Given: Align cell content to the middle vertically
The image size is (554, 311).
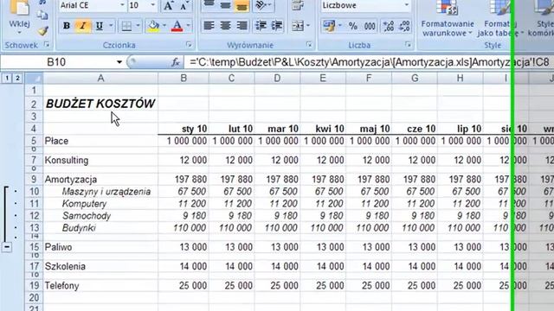Looking at the screenshot, I should pos(225,5).
